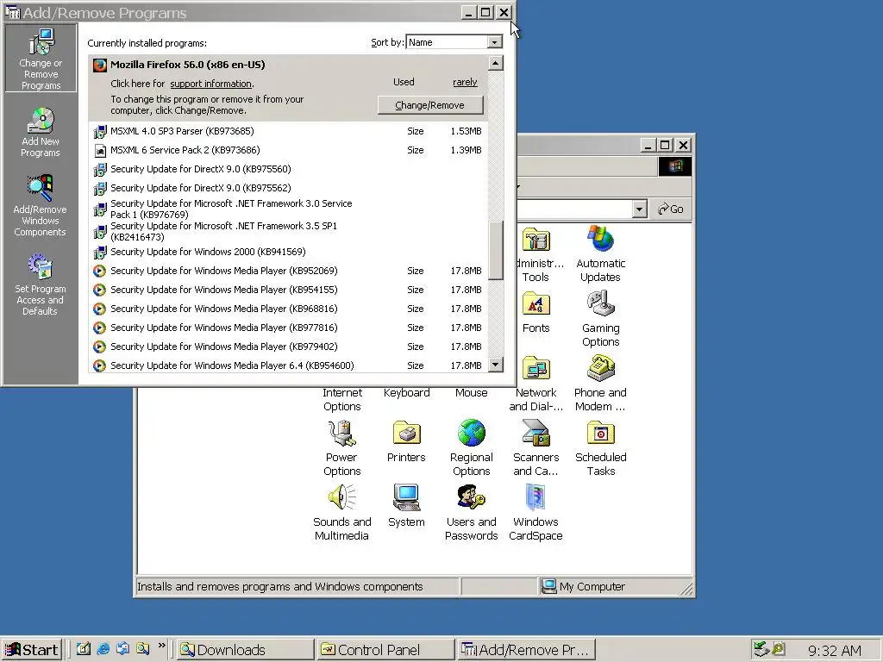
Task: Open Mouse item in Control Panel
Action: (472, 393)
